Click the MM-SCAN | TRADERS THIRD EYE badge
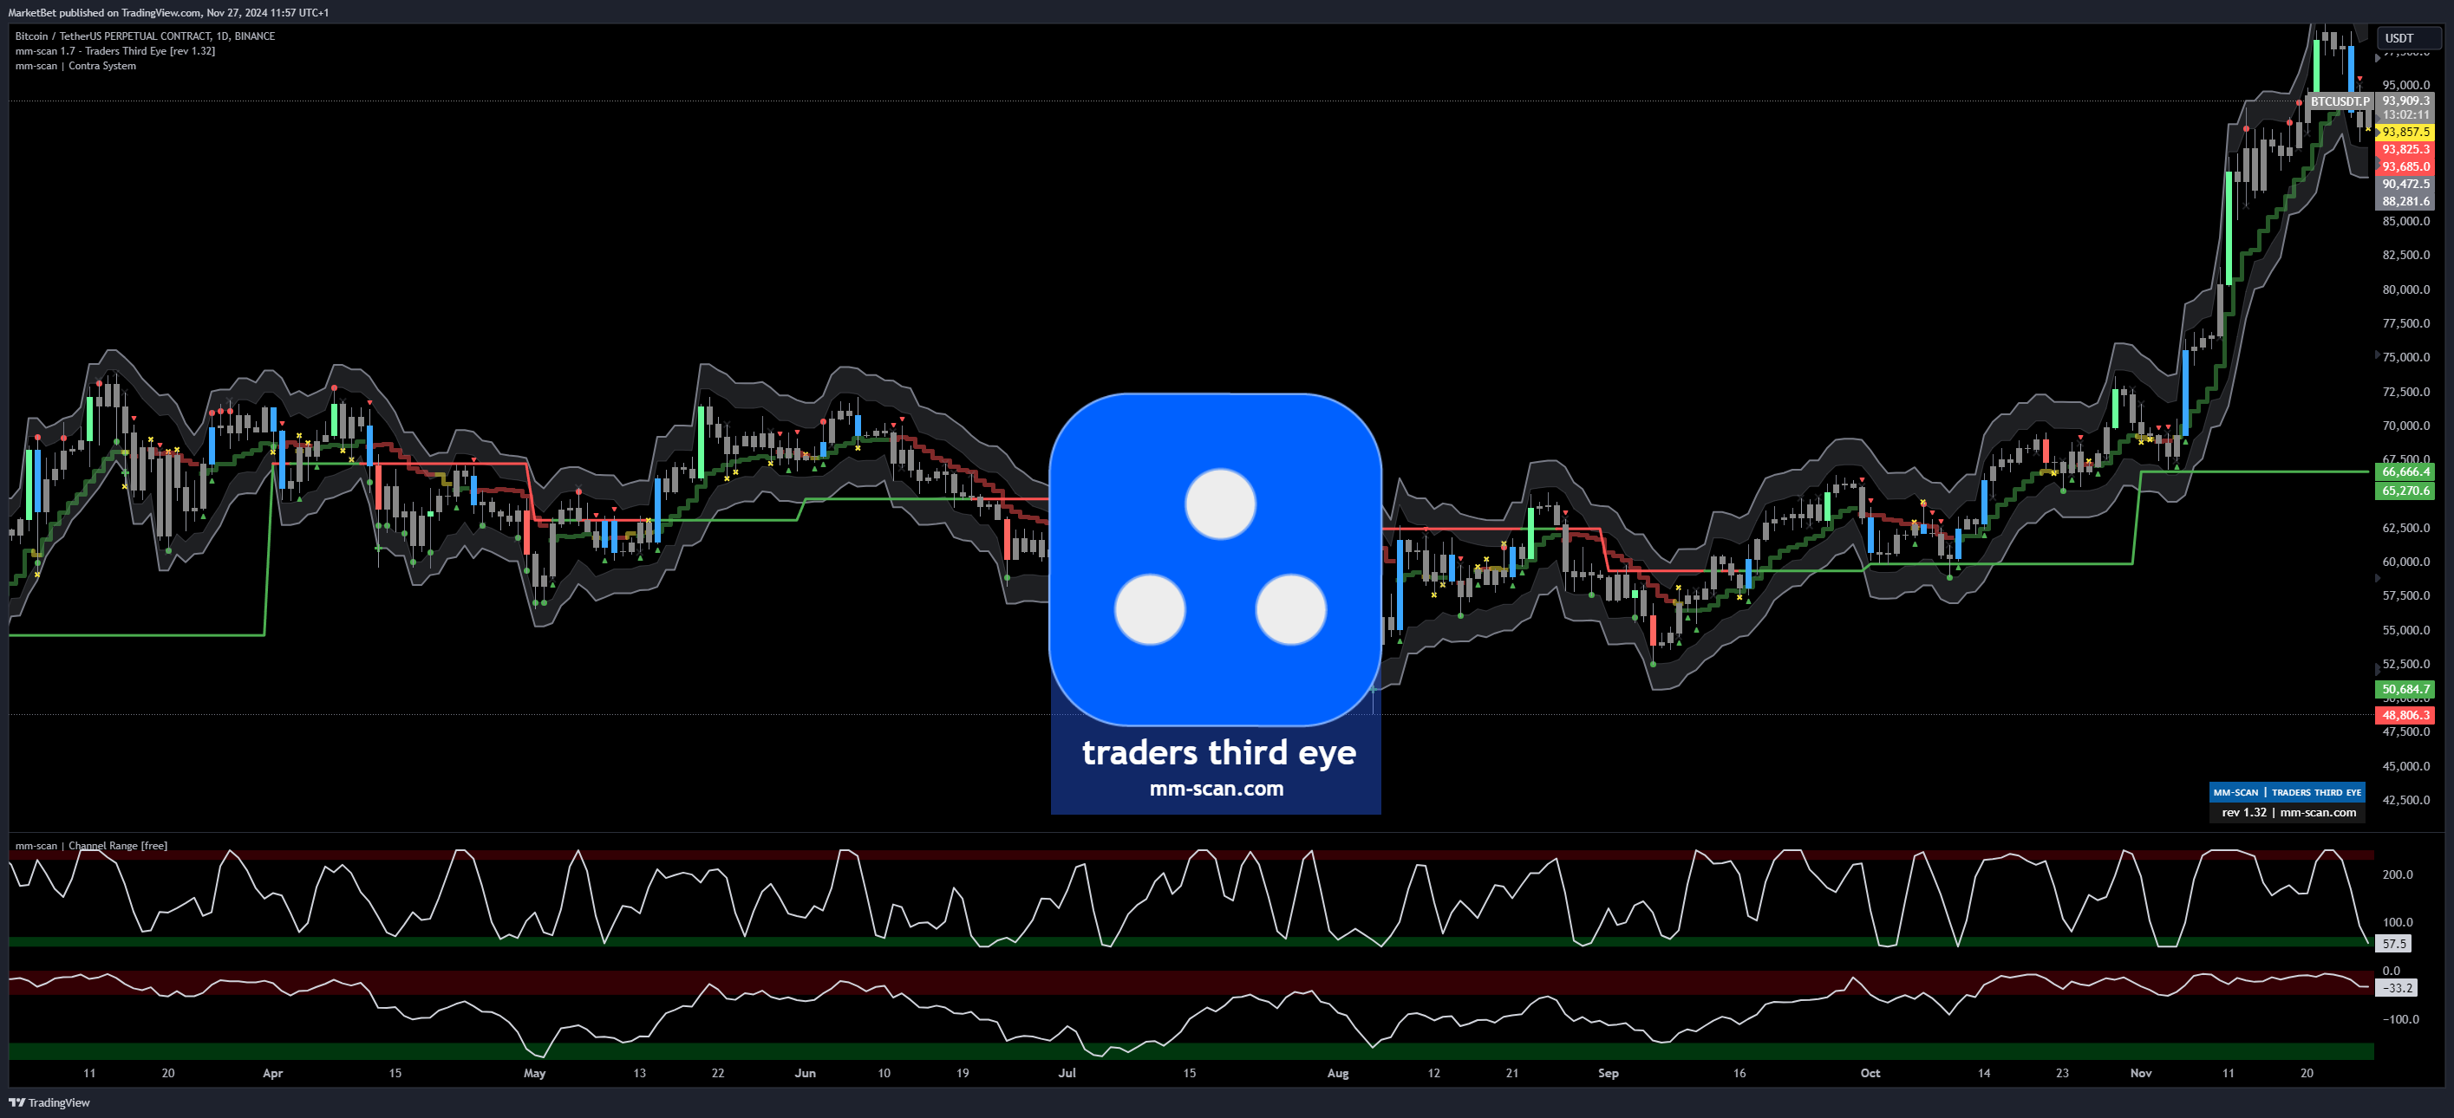 coord(2287,791)
